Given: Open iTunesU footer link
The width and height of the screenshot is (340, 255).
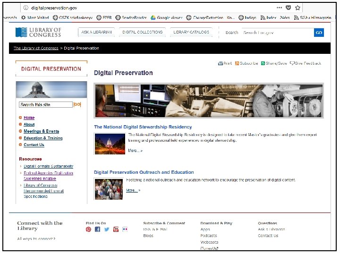Looking at the screenshot, I should (209, 248).
